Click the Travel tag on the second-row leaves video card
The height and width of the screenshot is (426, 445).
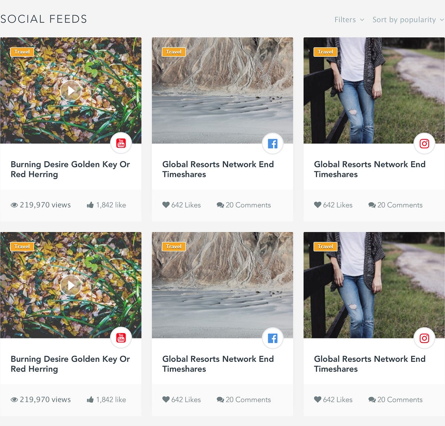pyautogui.click(x=22, y=247)
